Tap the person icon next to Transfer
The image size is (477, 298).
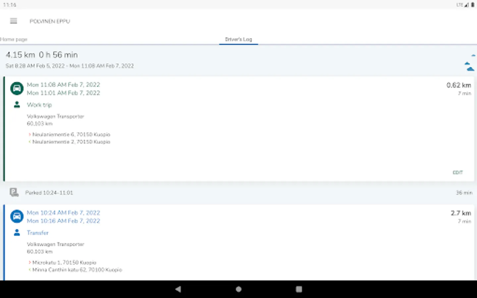(x=17, y=232)
